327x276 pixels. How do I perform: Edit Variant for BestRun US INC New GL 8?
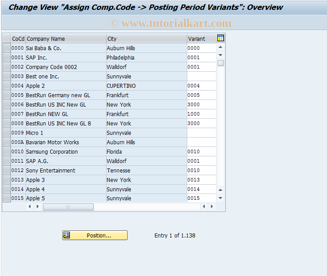[x=202, y=123]
